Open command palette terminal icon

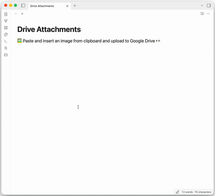pos(6,41)
